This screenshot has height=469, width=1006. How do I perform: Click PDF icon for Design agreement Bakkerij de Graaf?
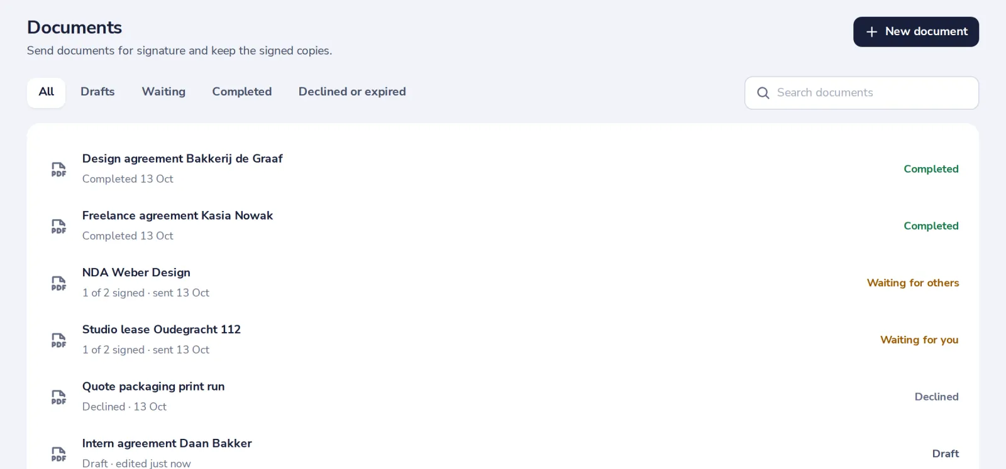click(x=58, y=170)
